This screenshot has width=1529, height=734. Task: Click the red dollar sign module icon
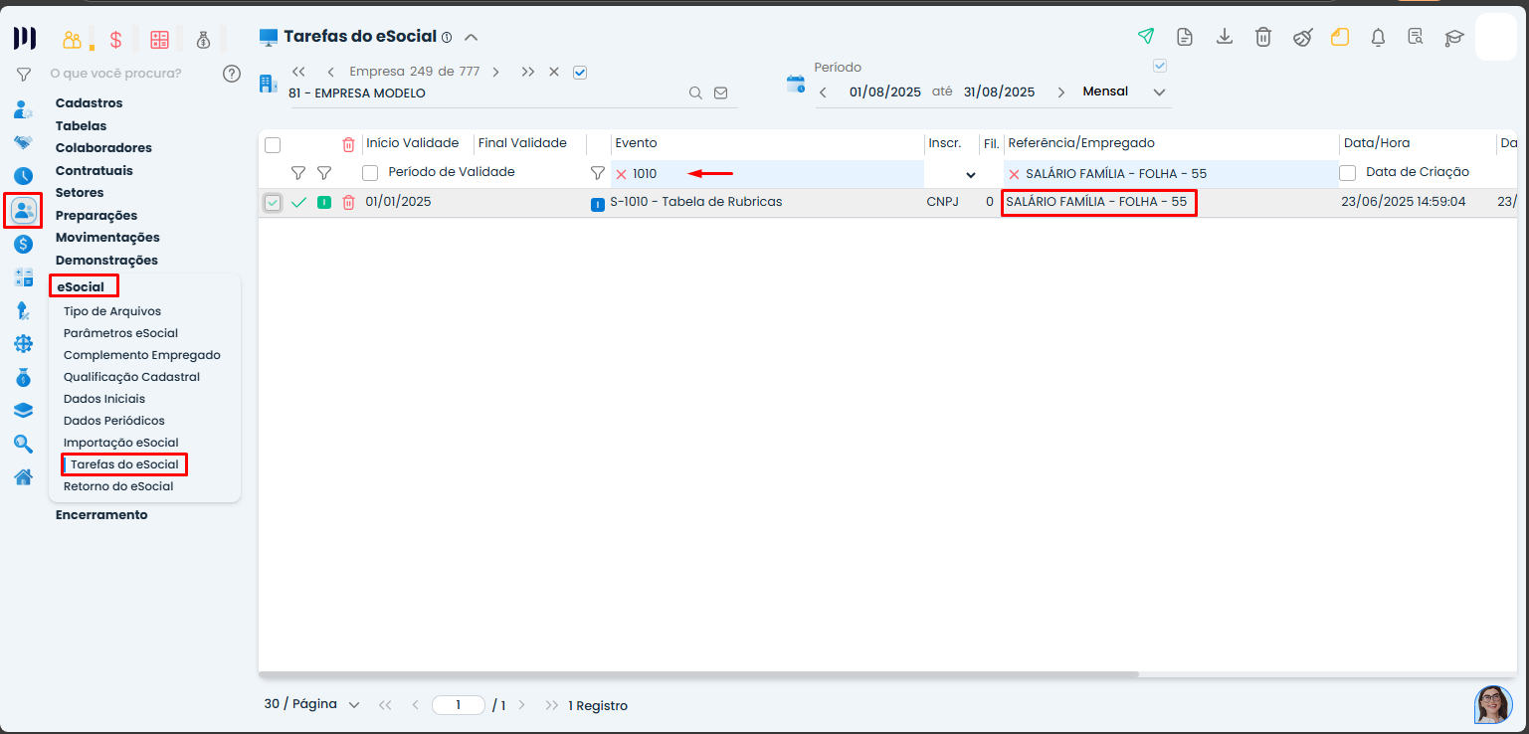pyautogui.click(x=115, y=40)
